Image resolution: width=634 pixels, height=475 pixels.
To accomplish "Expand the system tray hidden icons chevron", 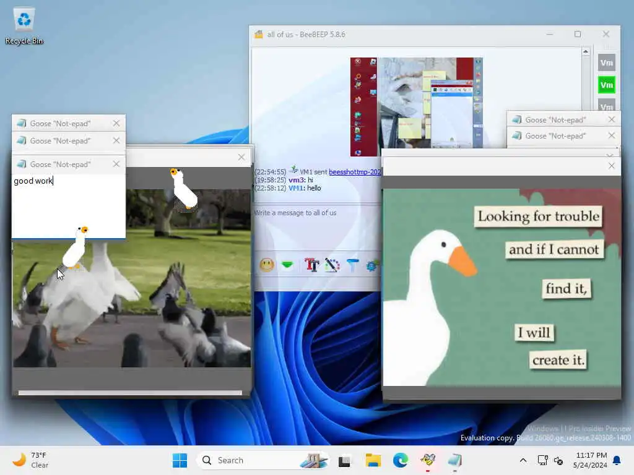I will [x=523, y=460].
